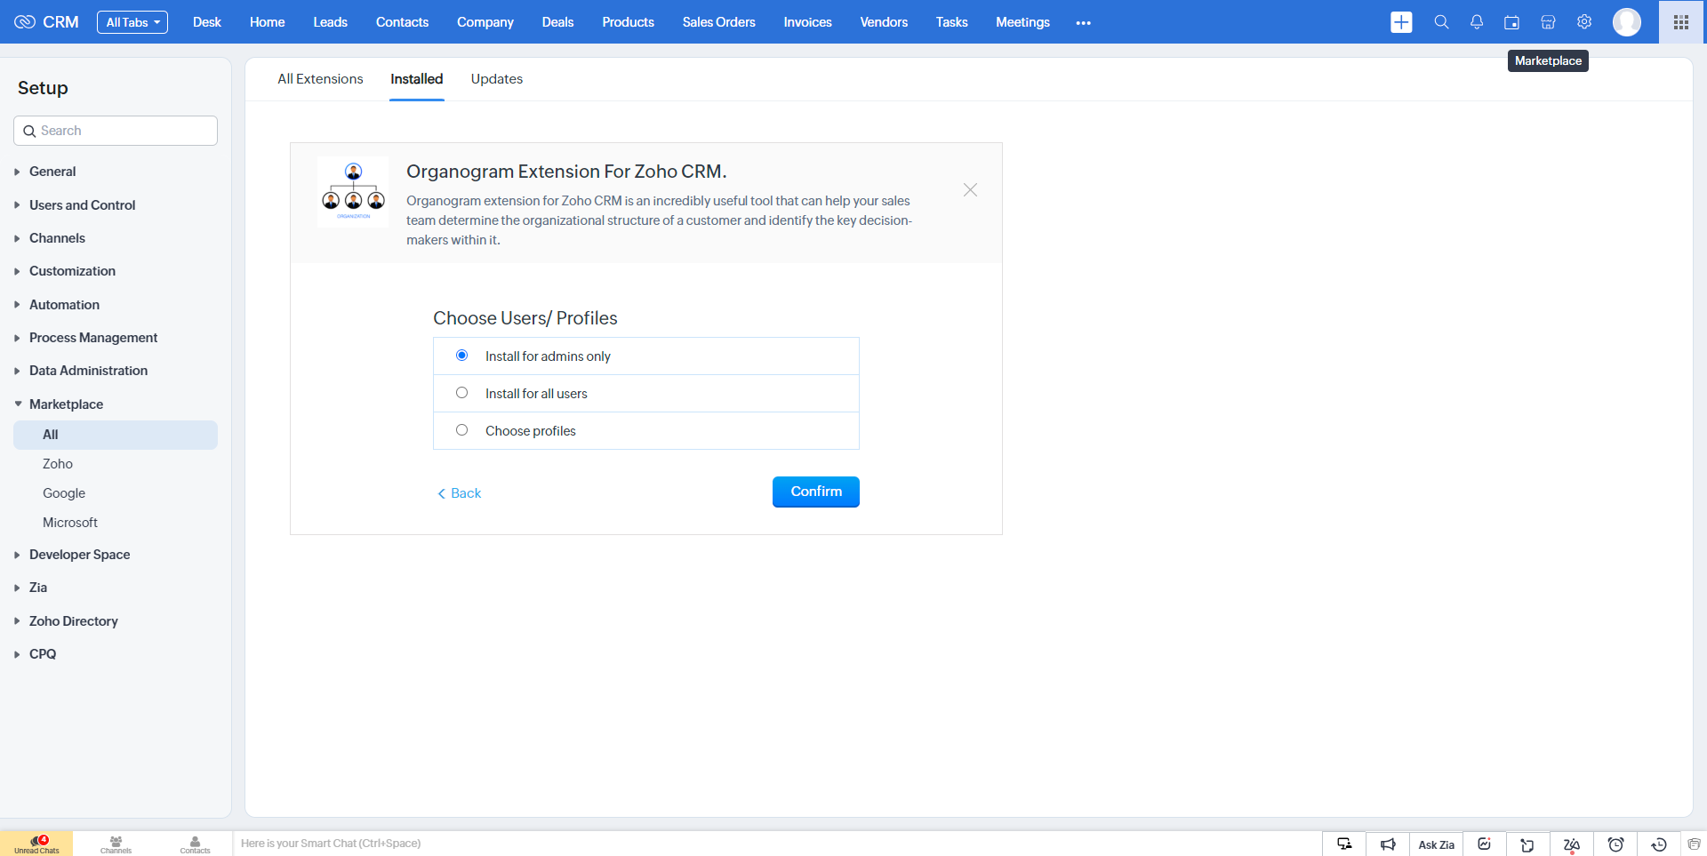Click the CRM logo icon
The width and height of the screenshot is (1707, 856).
25,22
